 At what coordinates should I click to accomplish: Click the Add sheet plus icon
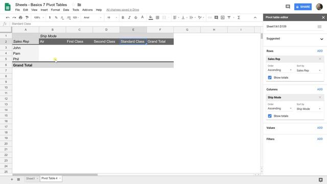12,179
